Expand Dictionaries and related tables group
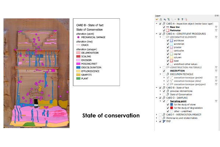The width and height of the screenshot is (220, 147). [157, 118]
